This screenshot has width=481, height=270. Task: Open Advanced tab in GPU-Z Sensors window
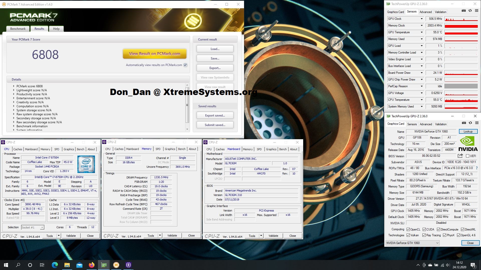tap(426, 12)
